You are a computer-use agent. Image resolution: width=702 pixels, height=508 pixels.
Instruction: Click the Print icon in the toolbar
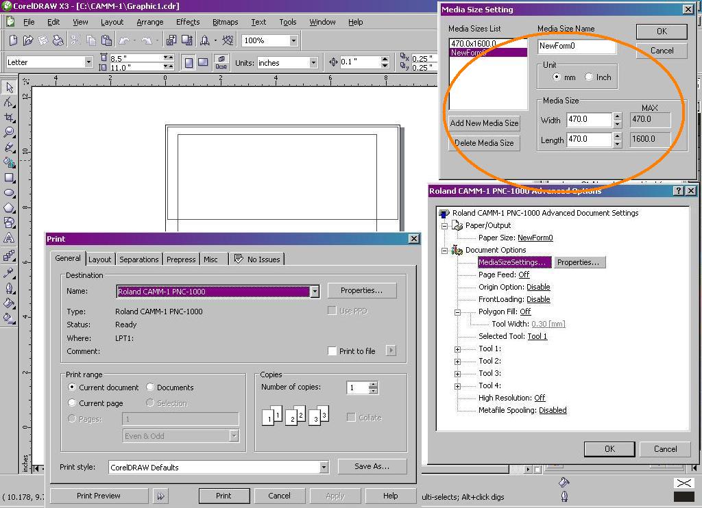pos(58,41)
